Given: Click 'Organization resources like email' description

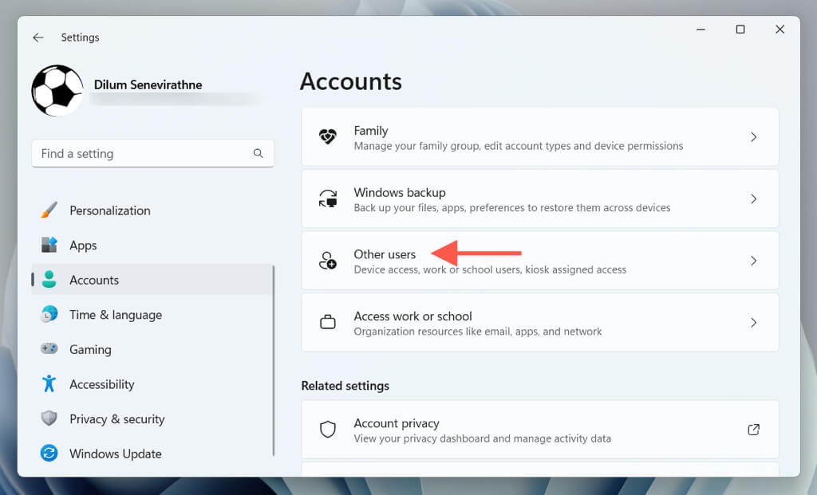Looking at the screenshot, I should (x=478, y=332).
